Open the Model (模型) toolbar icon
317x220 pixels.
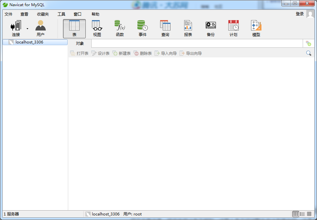click(256, 26)
